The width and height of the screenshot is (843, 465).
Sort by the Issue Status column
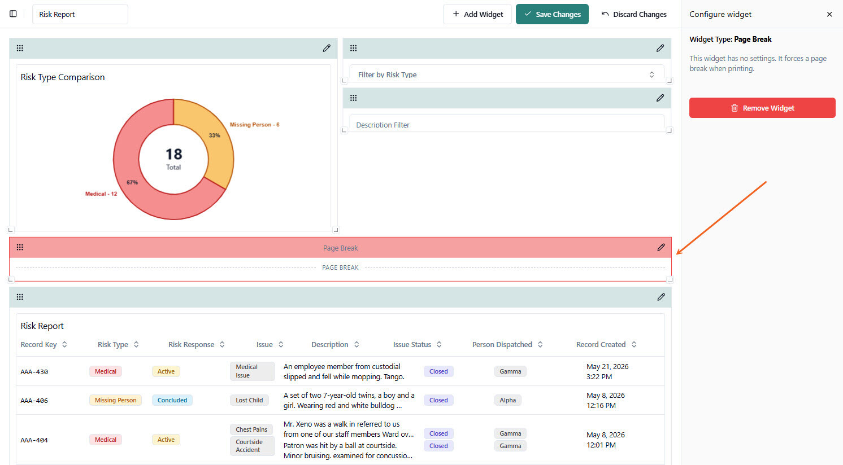(418, 344)
